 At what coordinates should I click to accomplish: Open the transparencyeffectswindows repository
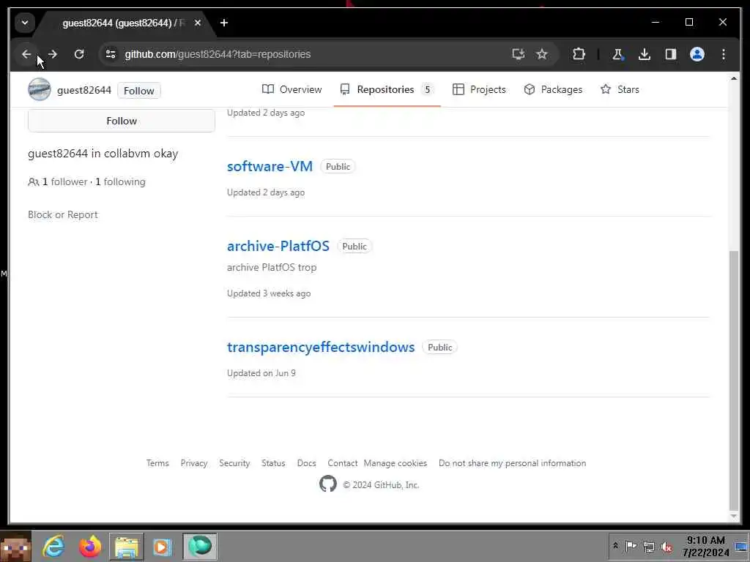(321, 347)
